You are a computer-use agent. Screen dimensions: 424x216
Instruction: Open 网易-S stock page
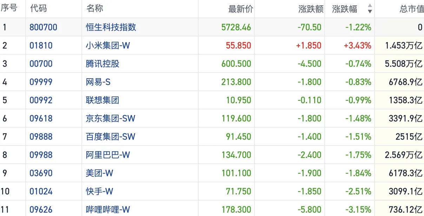click(x=98, y=82)
